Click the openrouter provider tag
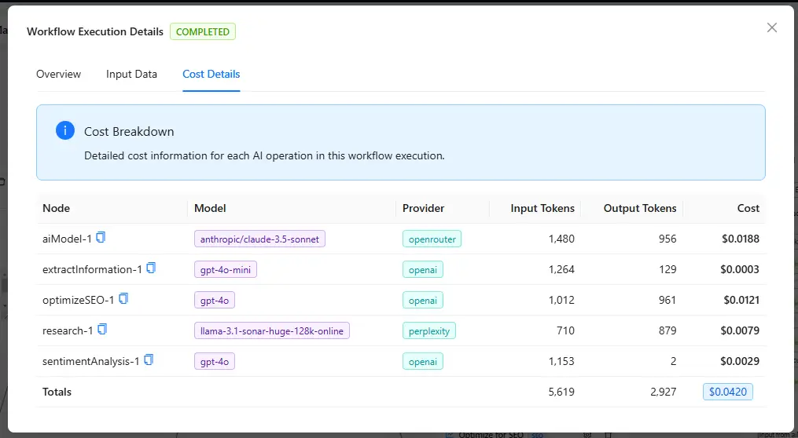Viewport: 798px width, 438px height. click(432, 239)
